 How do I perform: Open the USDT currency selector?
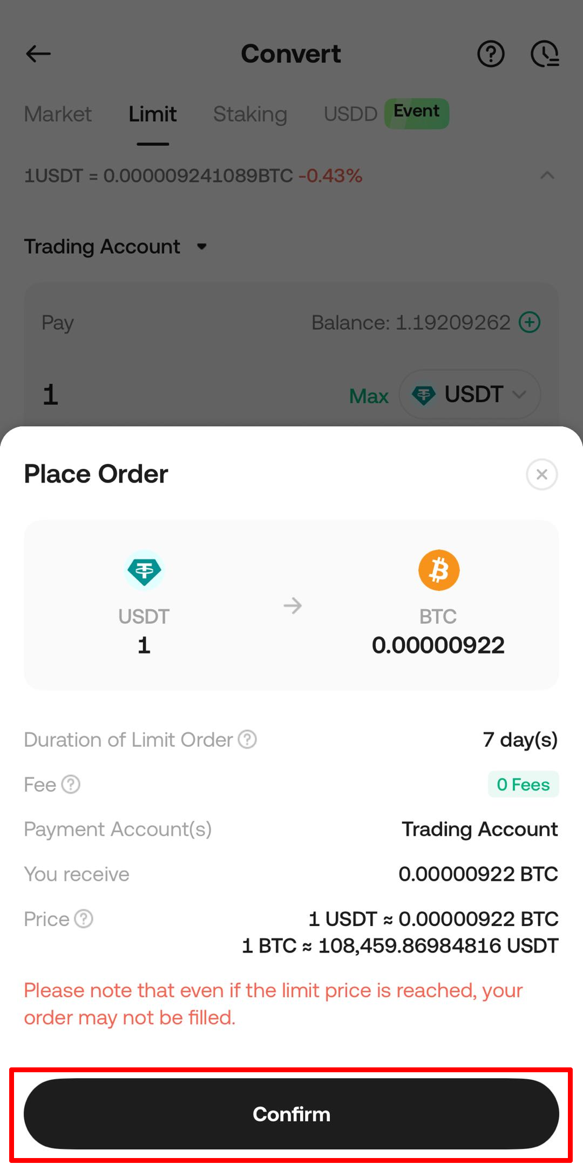[470, 394]
